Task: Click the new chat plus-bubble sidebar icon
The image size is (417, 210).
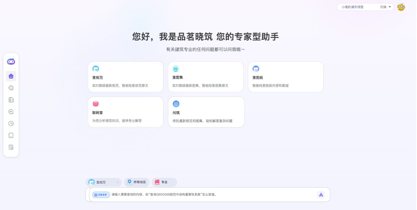Action: point(11,112)
